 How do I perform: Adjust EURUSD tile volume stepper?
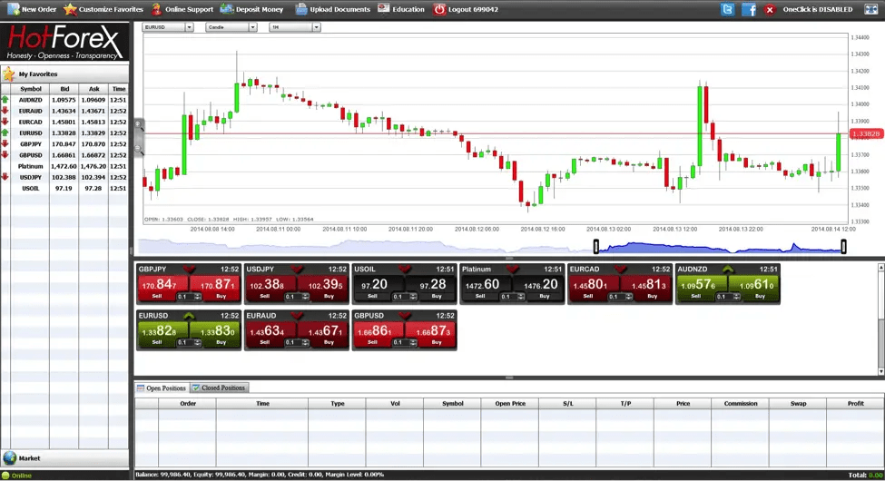pos(197,342)
